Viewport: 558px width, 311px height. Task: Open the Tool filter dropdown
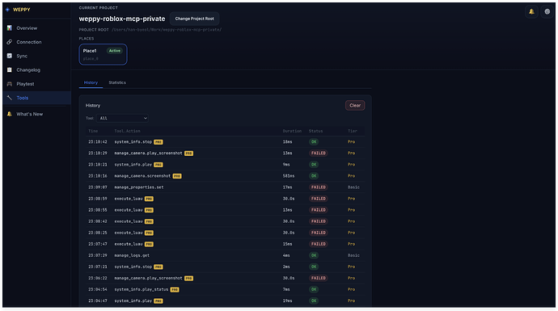coord(122,119)
